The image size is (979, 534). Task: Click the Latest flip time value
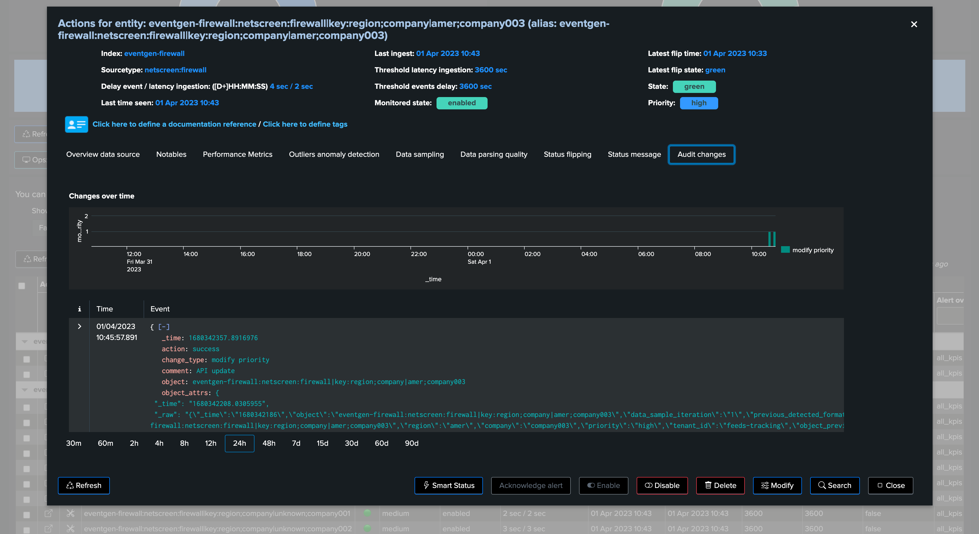[x=735, y=53]
